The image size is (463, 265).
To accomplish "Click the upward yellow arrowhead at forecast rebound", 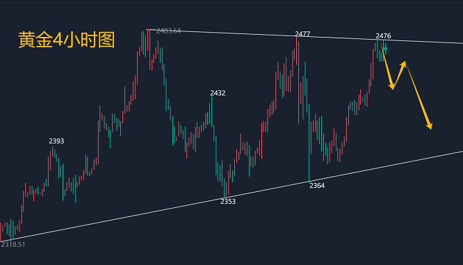I will (x=403, y=64).
